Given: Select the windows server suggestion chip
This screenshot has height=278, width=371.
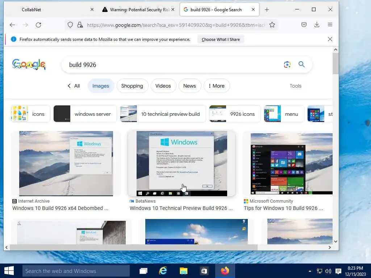Looking at the screenshot, I should pos(85,114).
